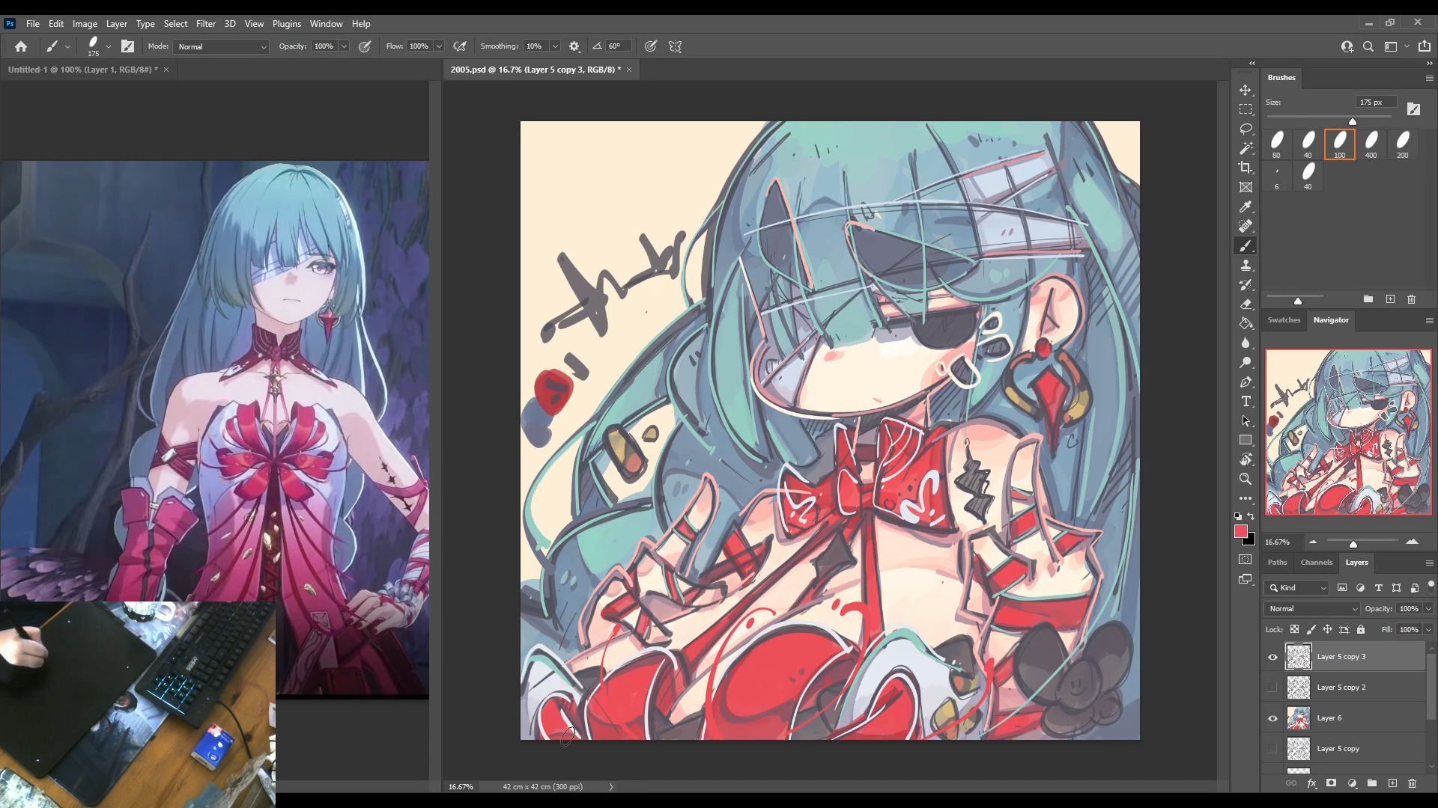
Task: Select the Lasso tool
Action: click(1246, 129)
